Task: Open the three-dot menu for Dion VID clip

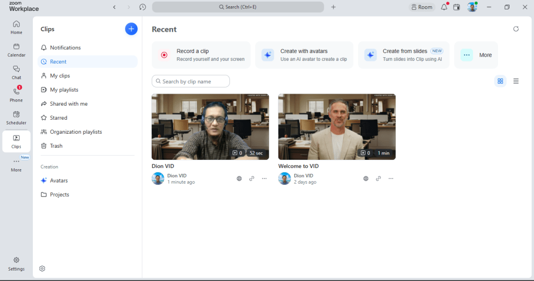Action: coord(264,178)
